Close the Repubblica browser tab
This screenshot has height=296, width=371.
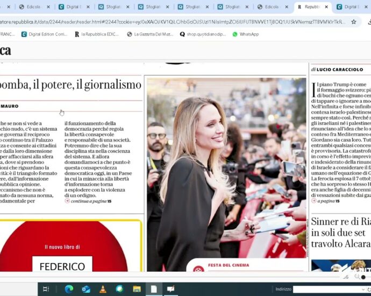327,7
